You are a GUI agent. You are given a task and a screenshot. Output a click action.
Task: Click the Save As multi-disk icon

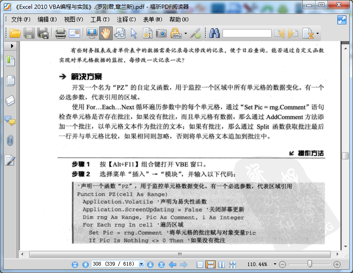(43, 33)
